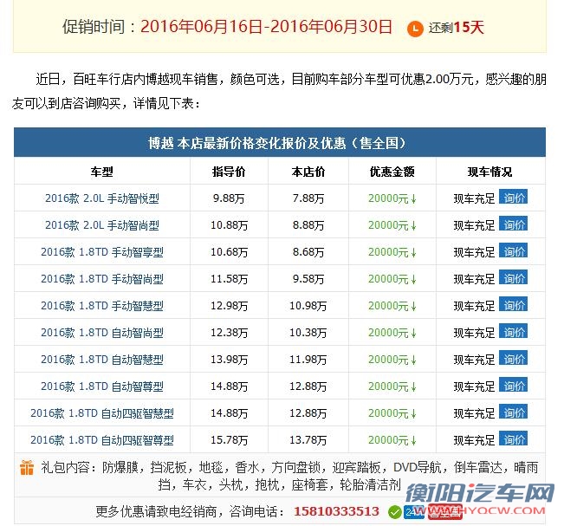Open 2016款 2.0L 手动智尚型 link
The width and height of the screenshot is (564, 526).
(x=102, y=225)
